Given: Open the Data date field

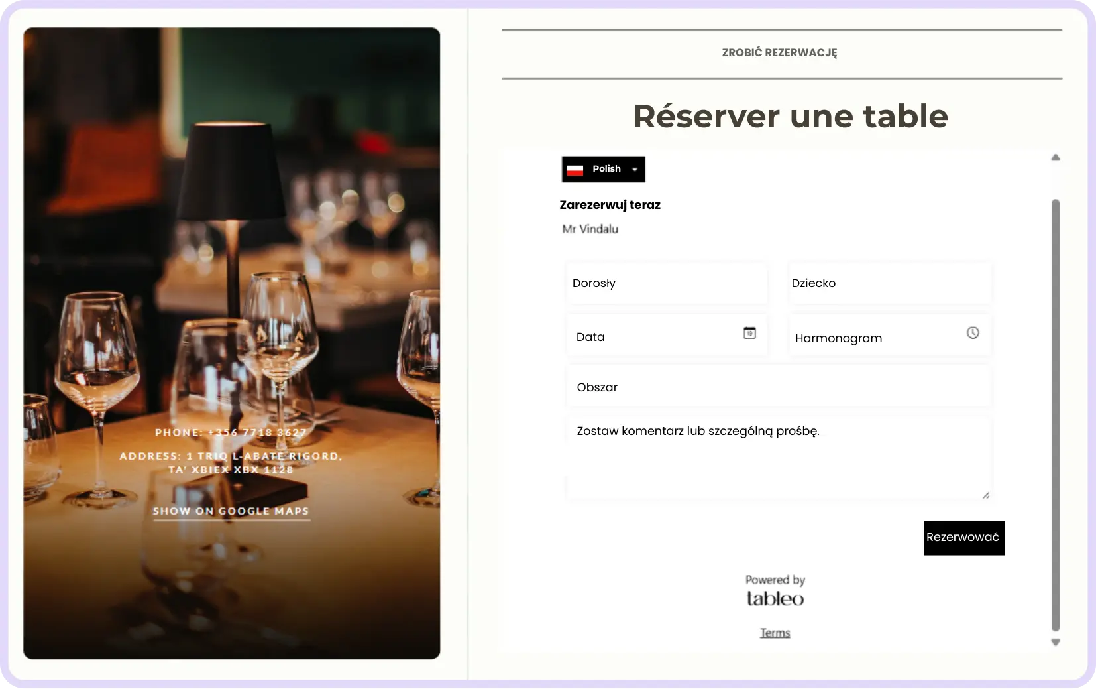Looking at the screenshot, I should tap(667, 336).
